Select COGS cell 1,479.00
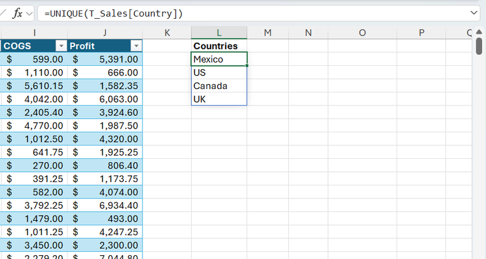Viewport: 486px width, 259px height. tap(34, 218)
